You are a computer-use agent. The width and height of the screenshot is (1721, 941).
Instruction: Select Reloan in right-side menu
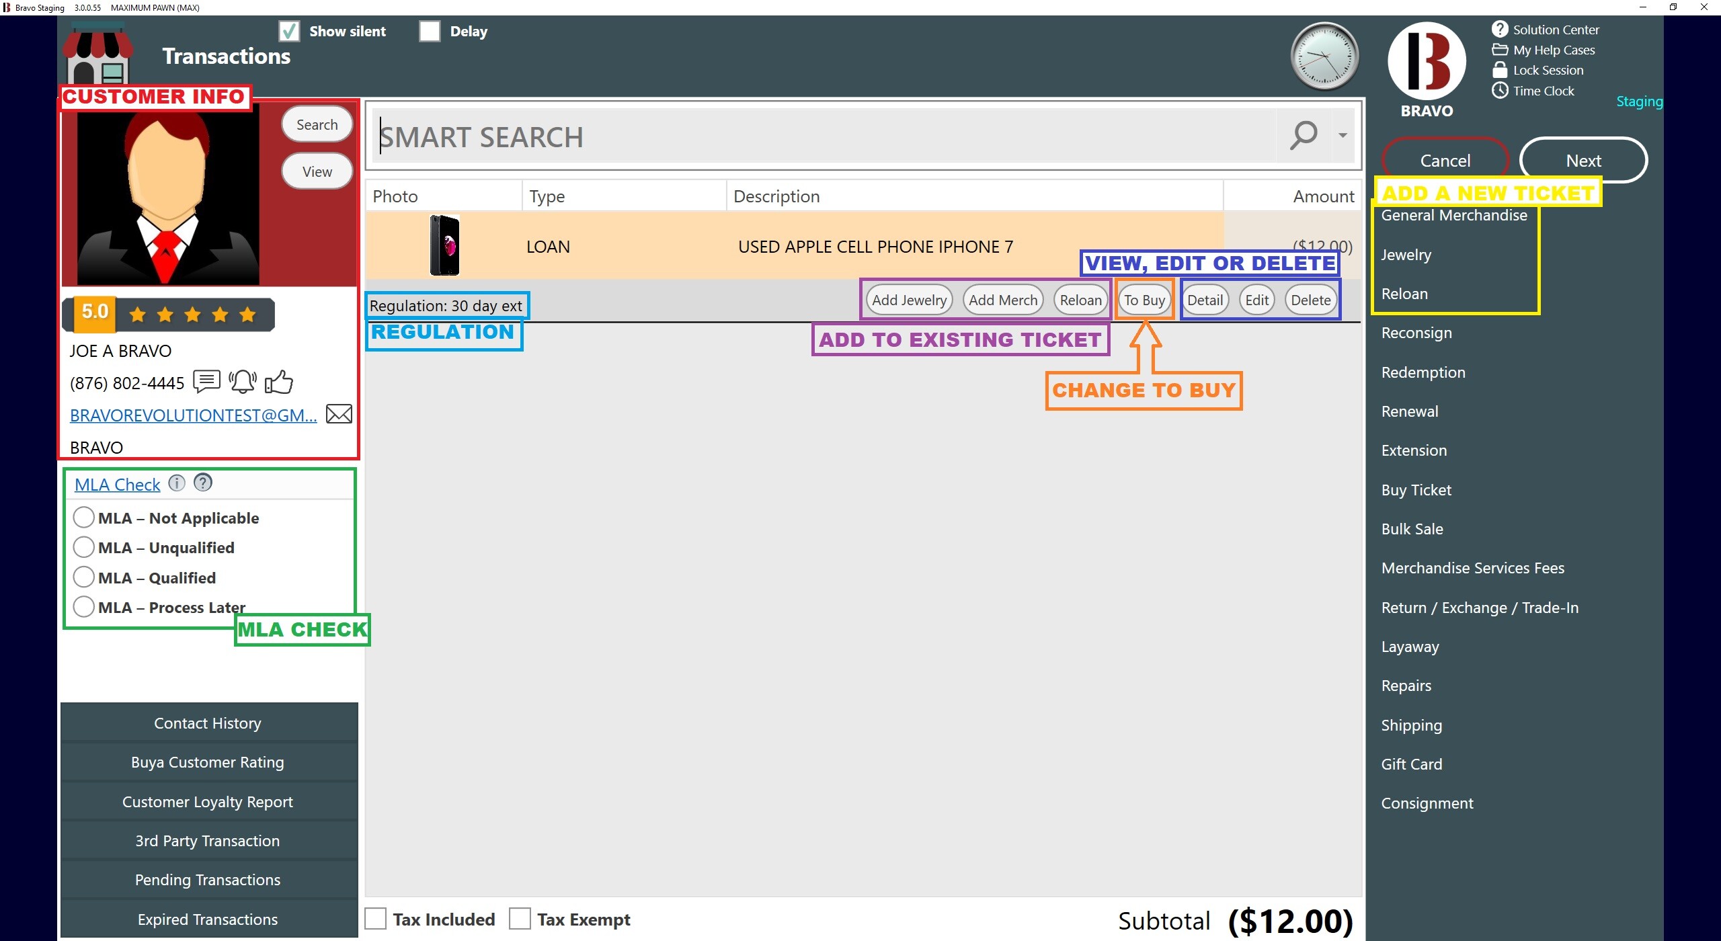pyautogui.click(x=1404, y=294)
